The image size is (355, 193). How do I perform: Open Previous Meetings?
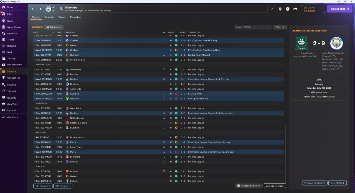click(315, 183)
